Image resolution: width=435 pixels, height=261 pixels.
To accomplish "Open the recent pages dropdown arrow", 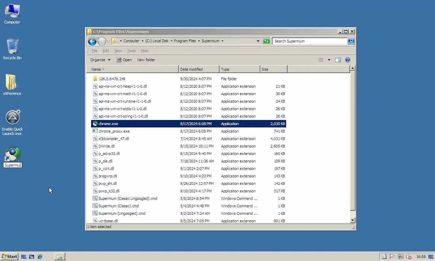I will tap(108, 41).
